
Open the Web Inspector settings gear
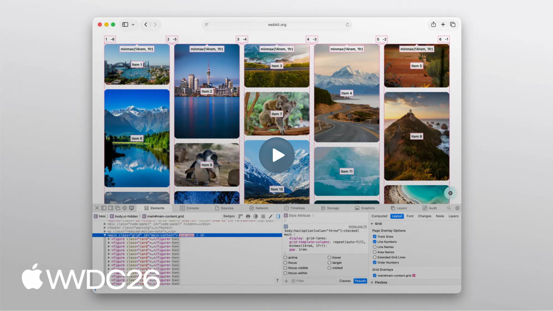point(457,208)
